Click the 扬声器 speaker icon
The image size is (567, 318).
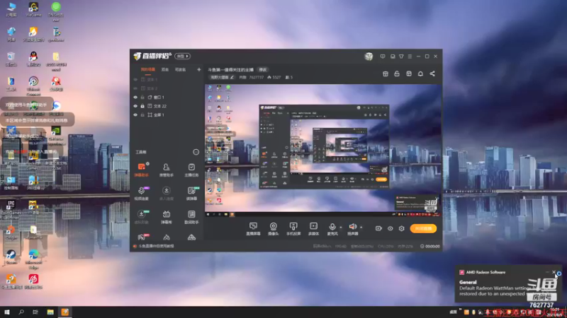point(352,226)
